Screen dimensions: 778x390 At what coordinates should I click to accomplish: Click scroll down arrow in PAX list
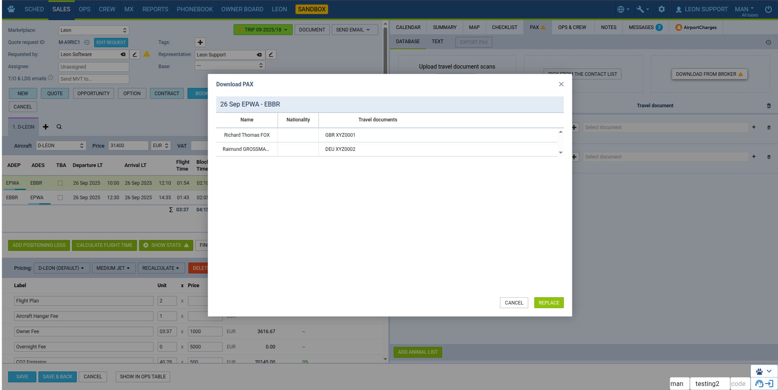(x=561, y=153)
